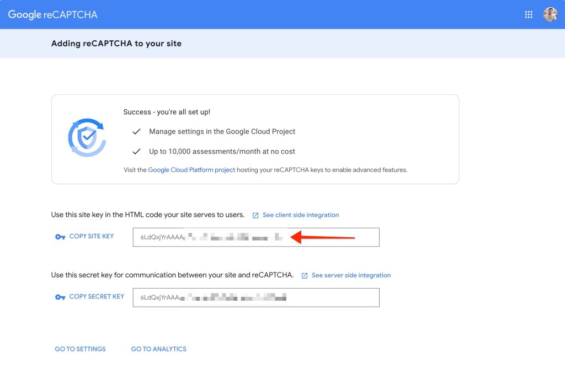Open See client side integration link
This screenshot has width=565, height=368.
click(x=301, y=215)
